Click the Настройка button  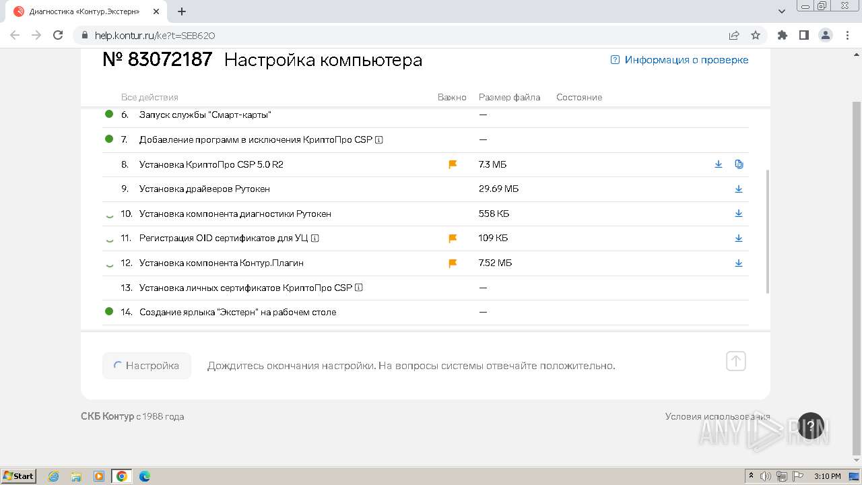pyautogui.click(x=147, y=366)
